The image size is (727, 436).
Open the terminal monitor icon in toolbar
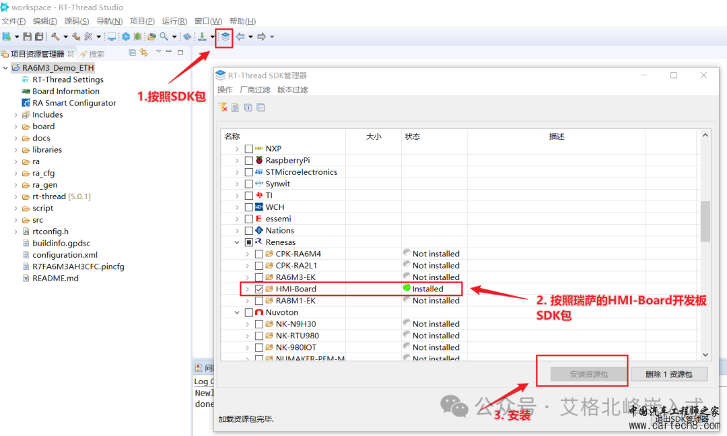point(112,36)
